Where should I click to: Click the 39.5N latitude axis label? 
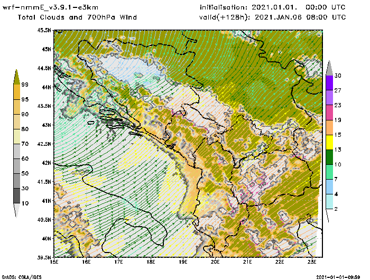pos(44,257)
